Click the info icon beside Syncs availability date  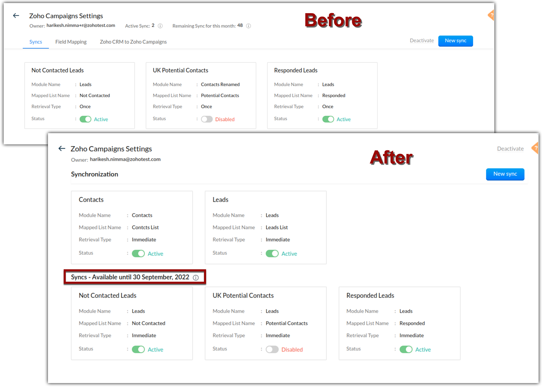tap(196, 278)
